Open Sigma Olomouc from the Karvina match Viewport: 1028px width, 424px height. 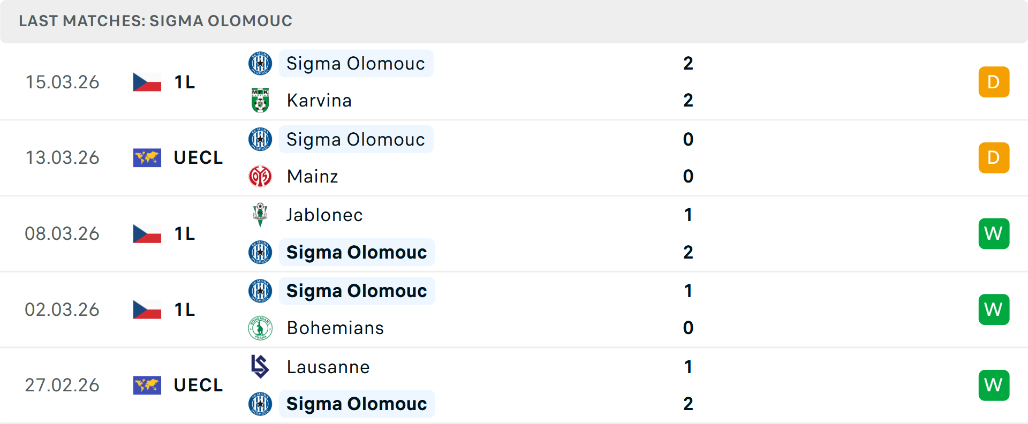pos(356,63)
